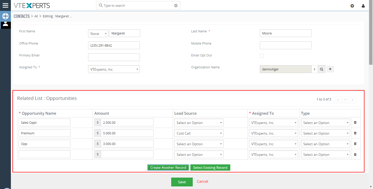Image resolution: width=373 pixels, height=189 pixels.
Task: Open Assigned To dropdown in empty row
Action: 274,155
